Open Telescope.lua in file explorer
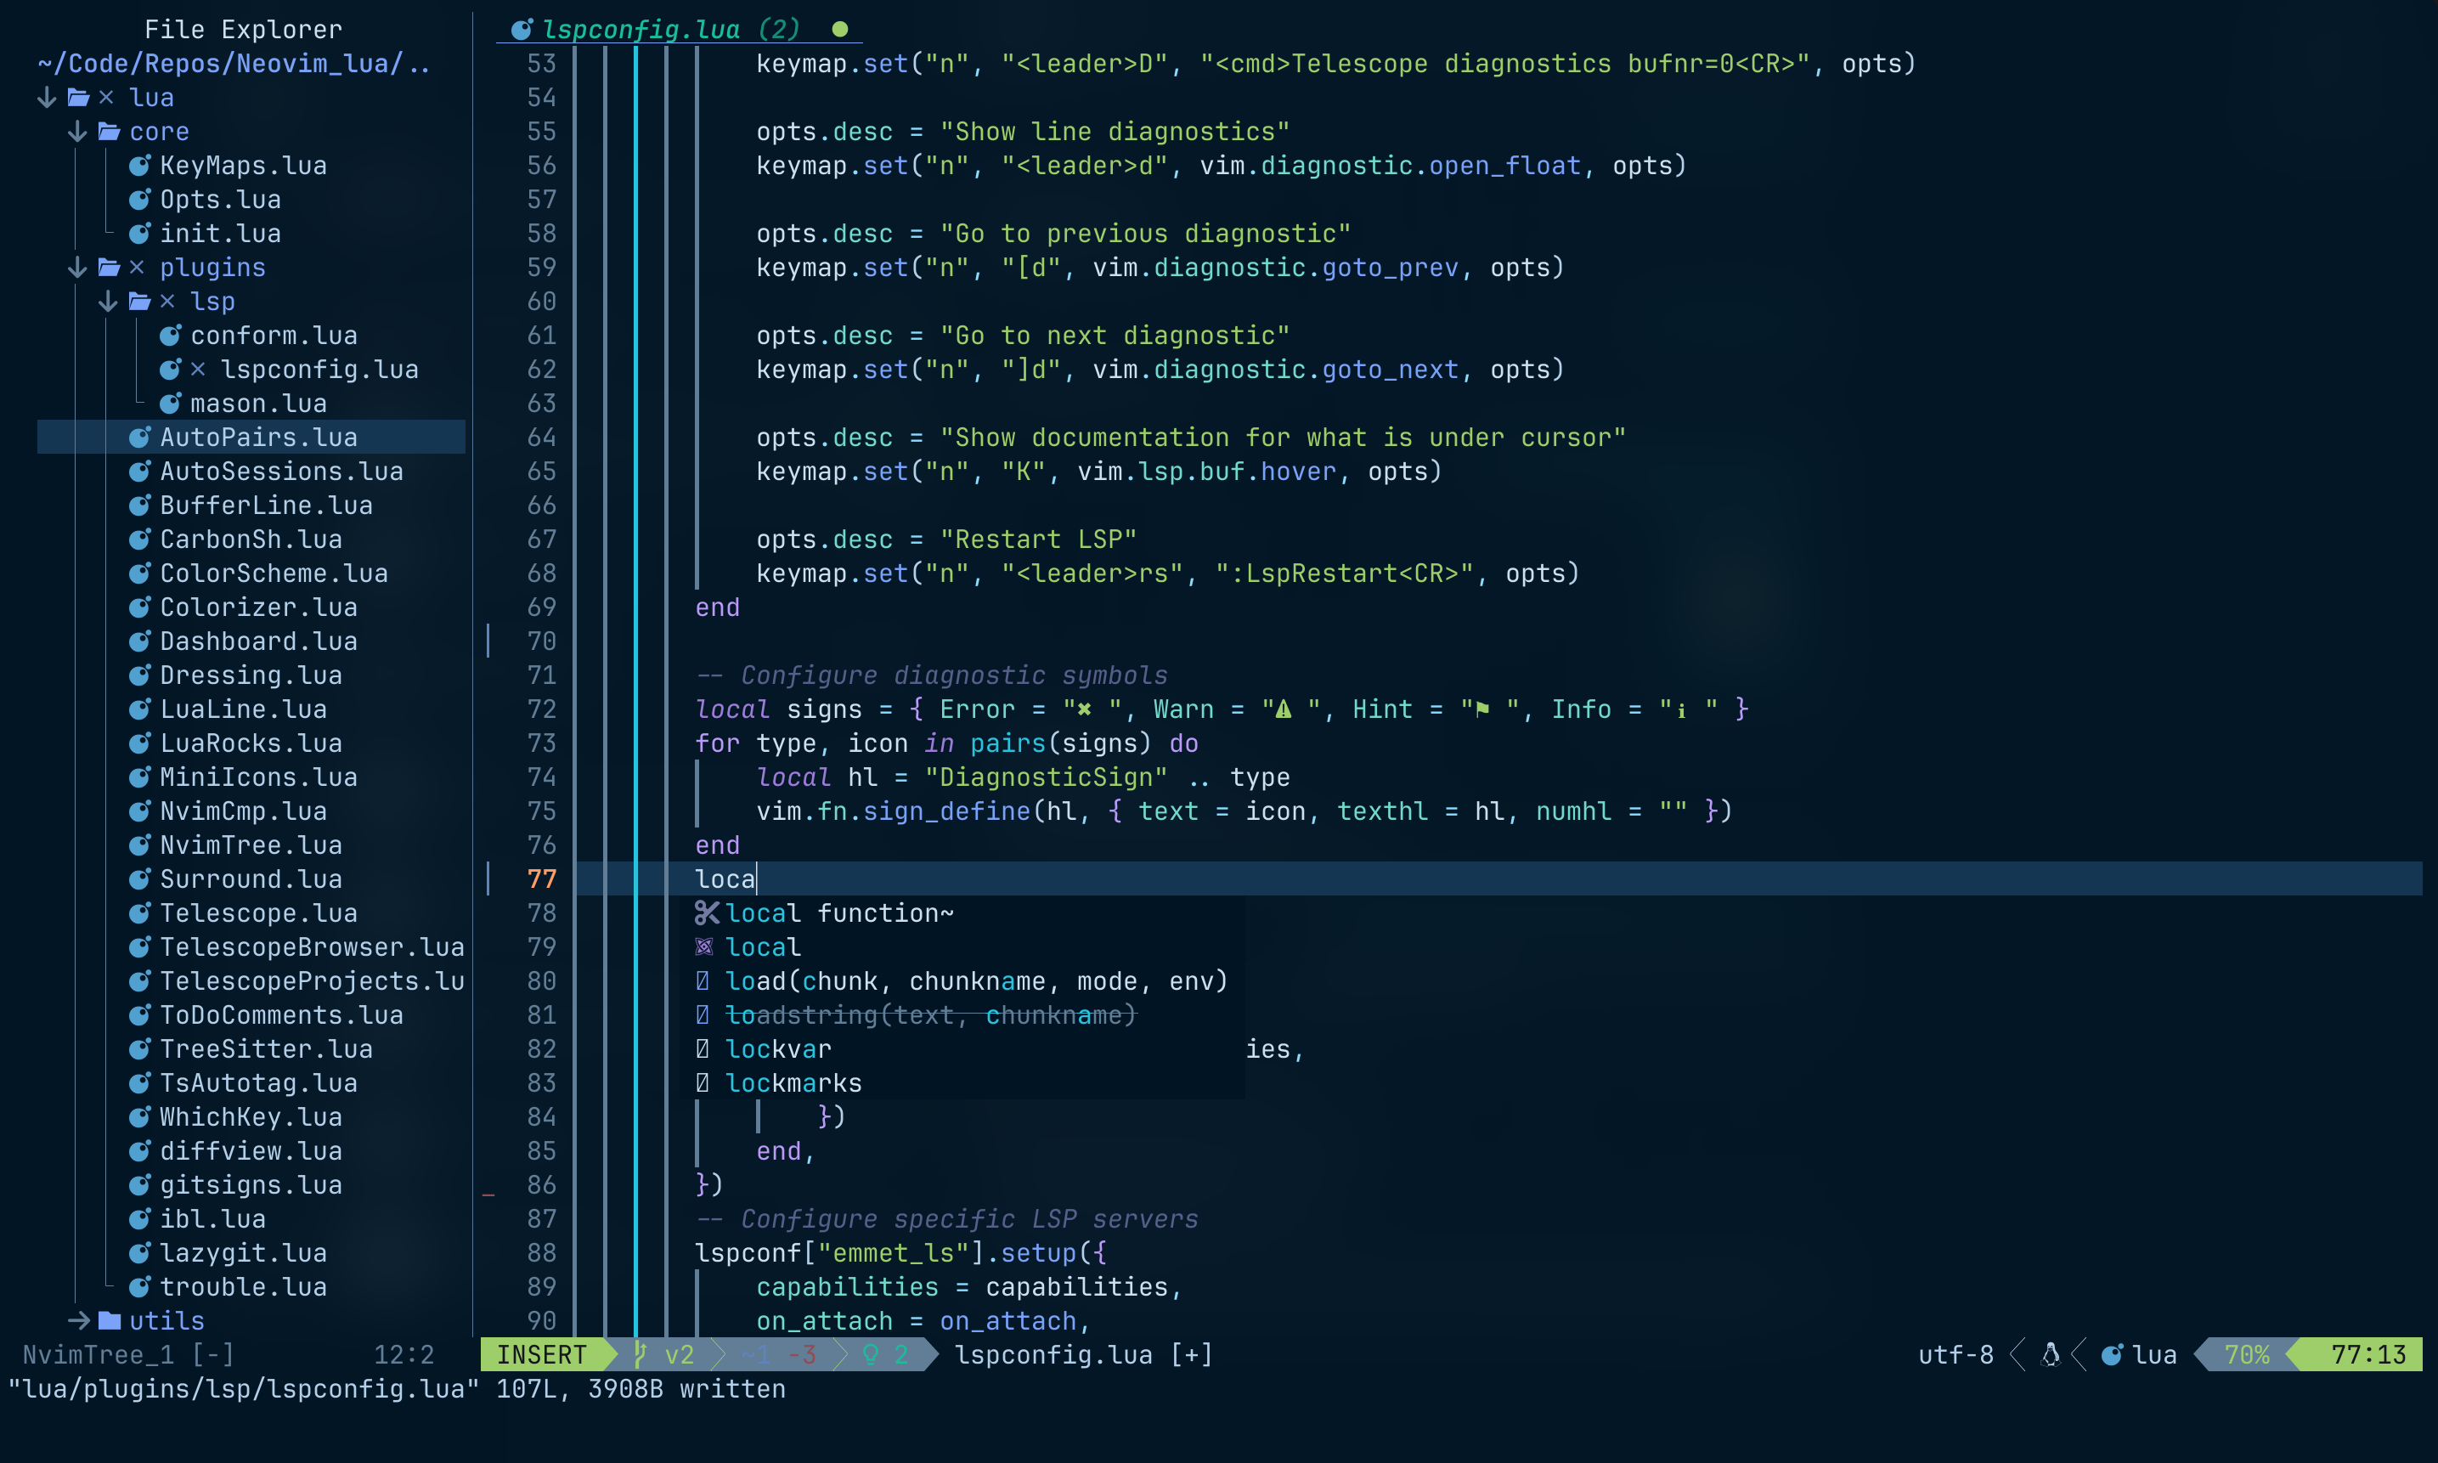 point(258,913)
